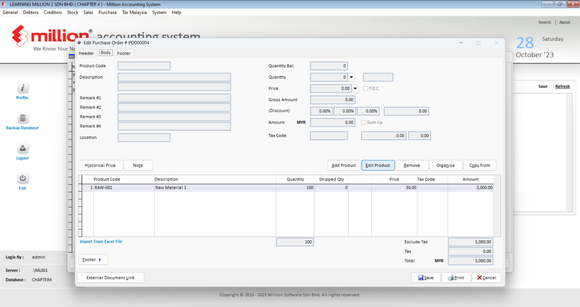Click the Backup Database icon

click(x=23, y=118)
